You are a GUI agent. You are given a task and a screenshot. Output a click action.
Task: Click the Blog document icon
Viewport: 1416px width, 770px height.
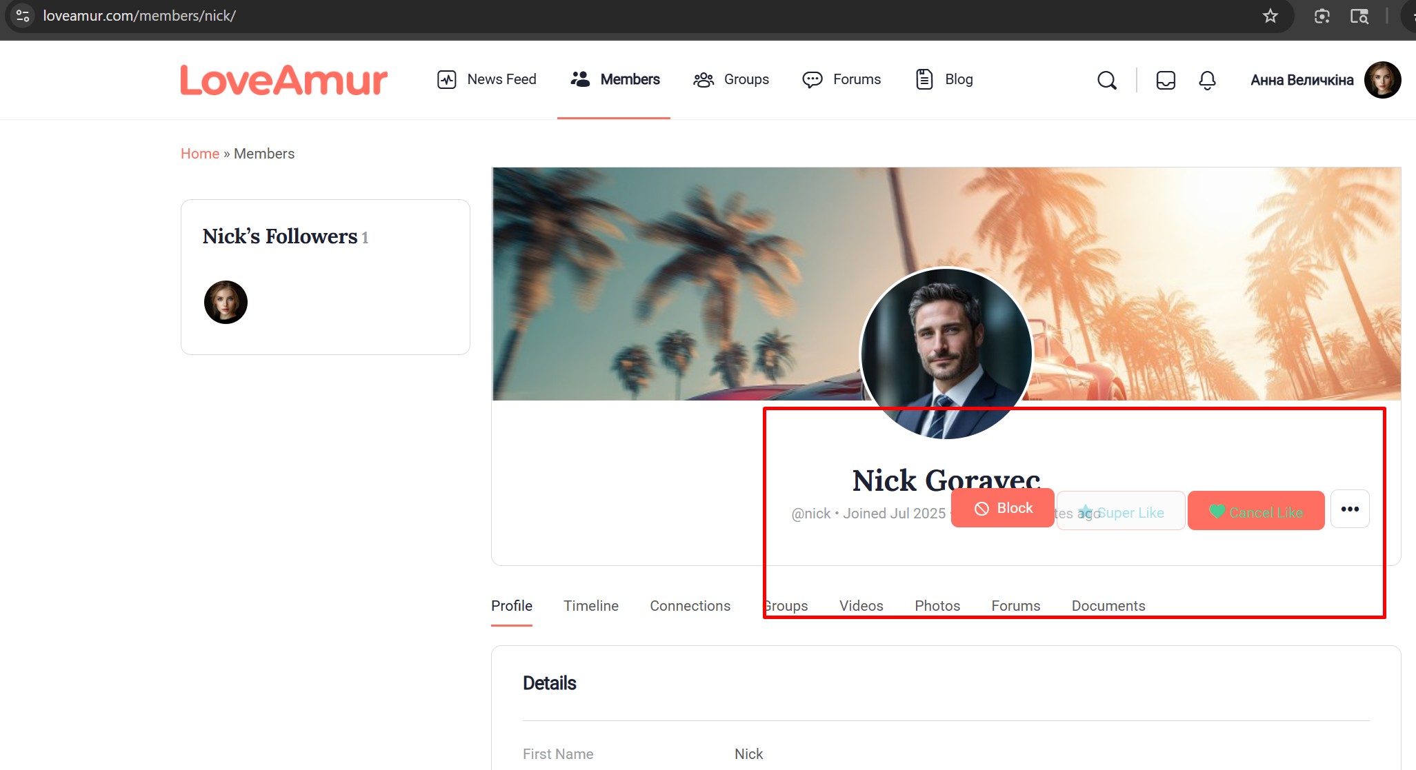click(924, 79)
